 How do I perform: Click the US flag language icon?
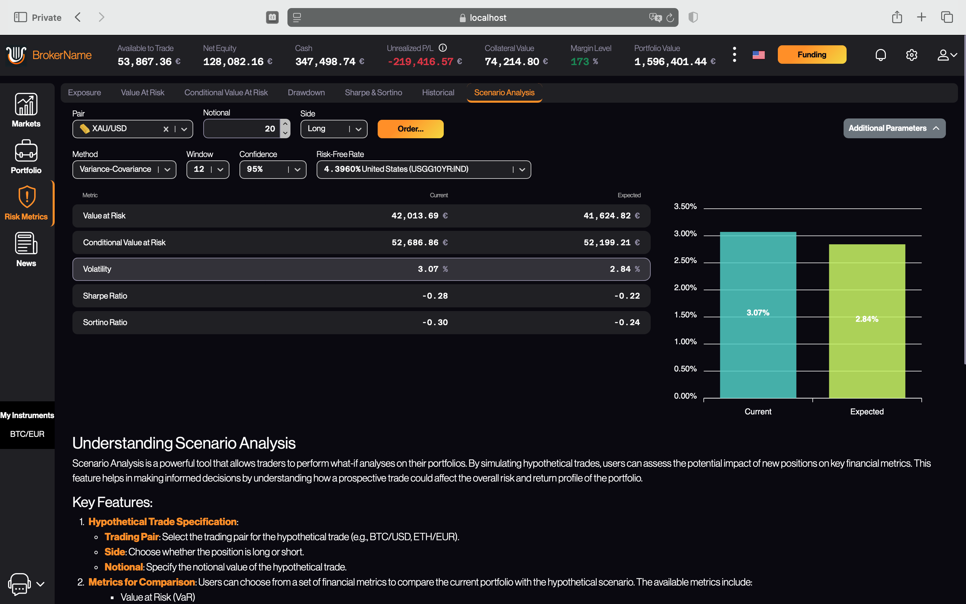758,55
